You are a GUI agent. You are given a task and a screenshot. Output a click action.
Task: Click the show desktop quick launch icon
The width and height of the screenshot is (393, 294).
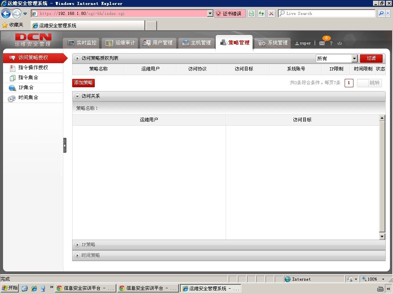click(x=43, y=288)
